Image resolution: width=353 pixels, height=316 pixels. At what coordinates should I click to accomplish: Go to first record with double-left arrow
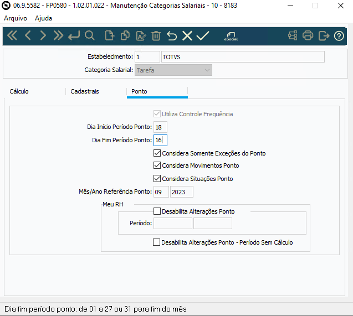[x=12, y=36]
